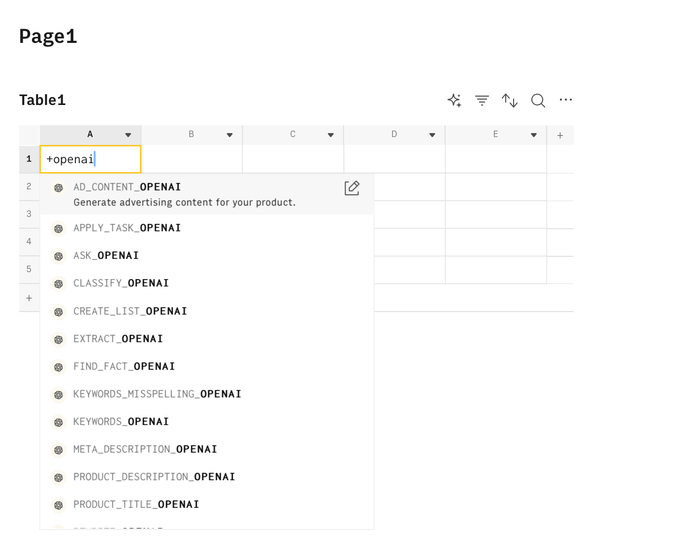Open the three-dot more options menu
Screen dimensions: 695x559
tap(566, 100)
